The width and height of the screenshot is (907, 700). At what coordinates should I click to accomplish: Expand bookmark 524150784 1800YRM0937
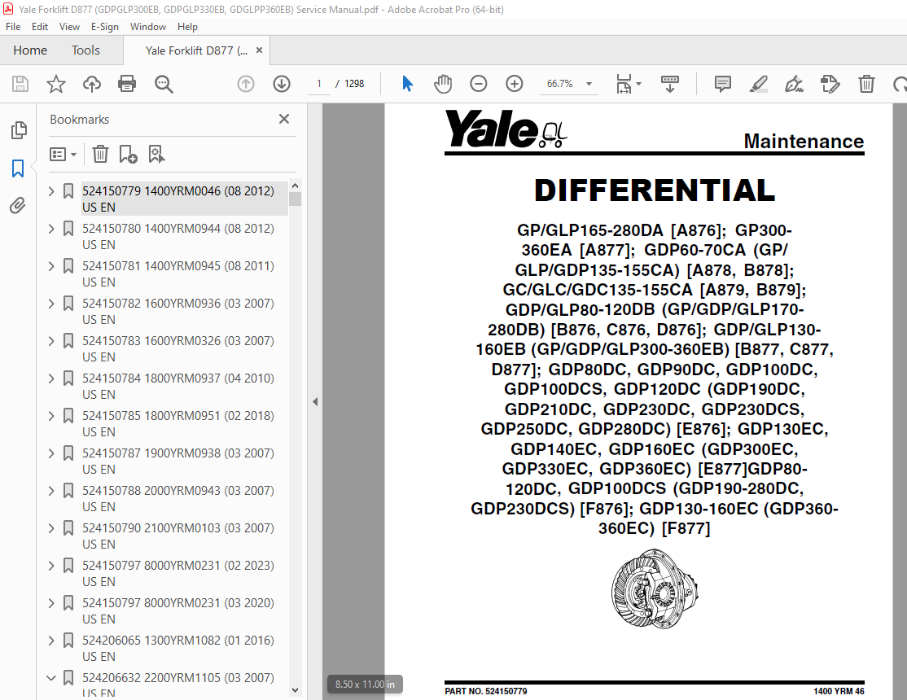point(51,378)
